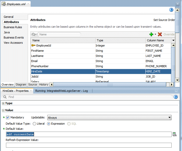Select the Expression default value type

(49, 124)
